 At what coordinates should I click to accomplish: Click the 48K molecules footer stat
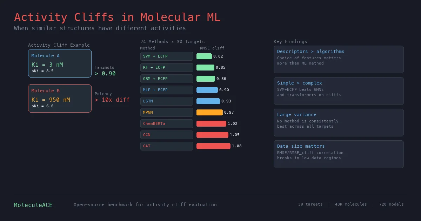click(x=351, y=204)
